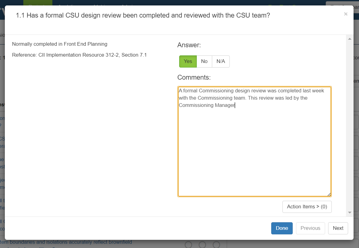Open background question about brownfield system boundaries

coord(66,242)
